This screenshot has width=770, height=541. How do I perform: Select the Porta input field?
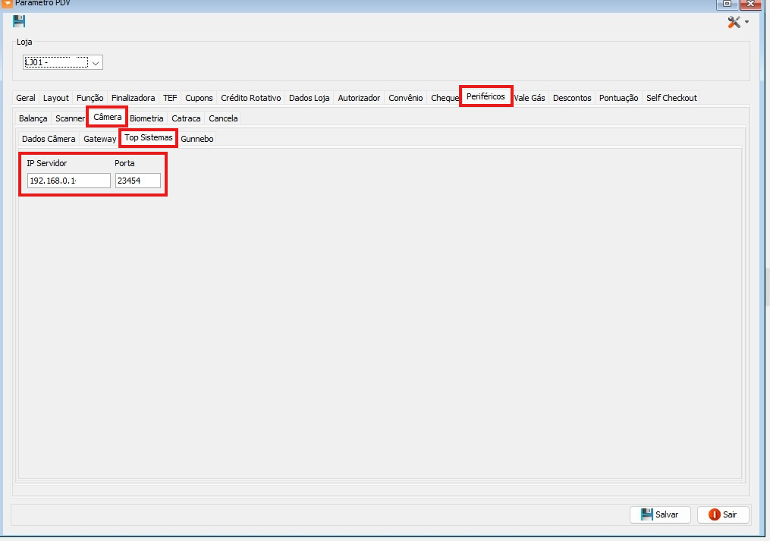tap(137, 181)
